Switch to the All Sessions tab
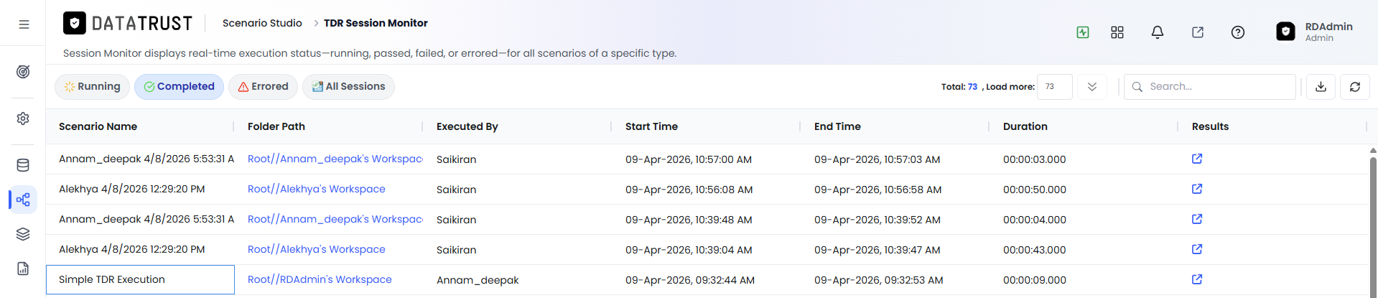 (348, 87)
